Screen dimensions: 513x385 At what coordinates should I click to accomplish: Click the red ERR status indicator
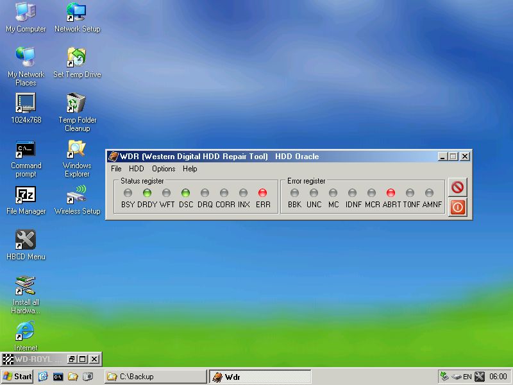point(262,193)
